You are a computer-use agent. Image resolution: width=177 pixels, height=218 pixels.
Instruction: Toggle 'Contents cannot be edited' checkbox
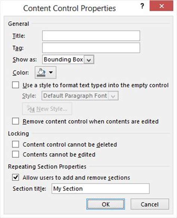click(15, 154)
